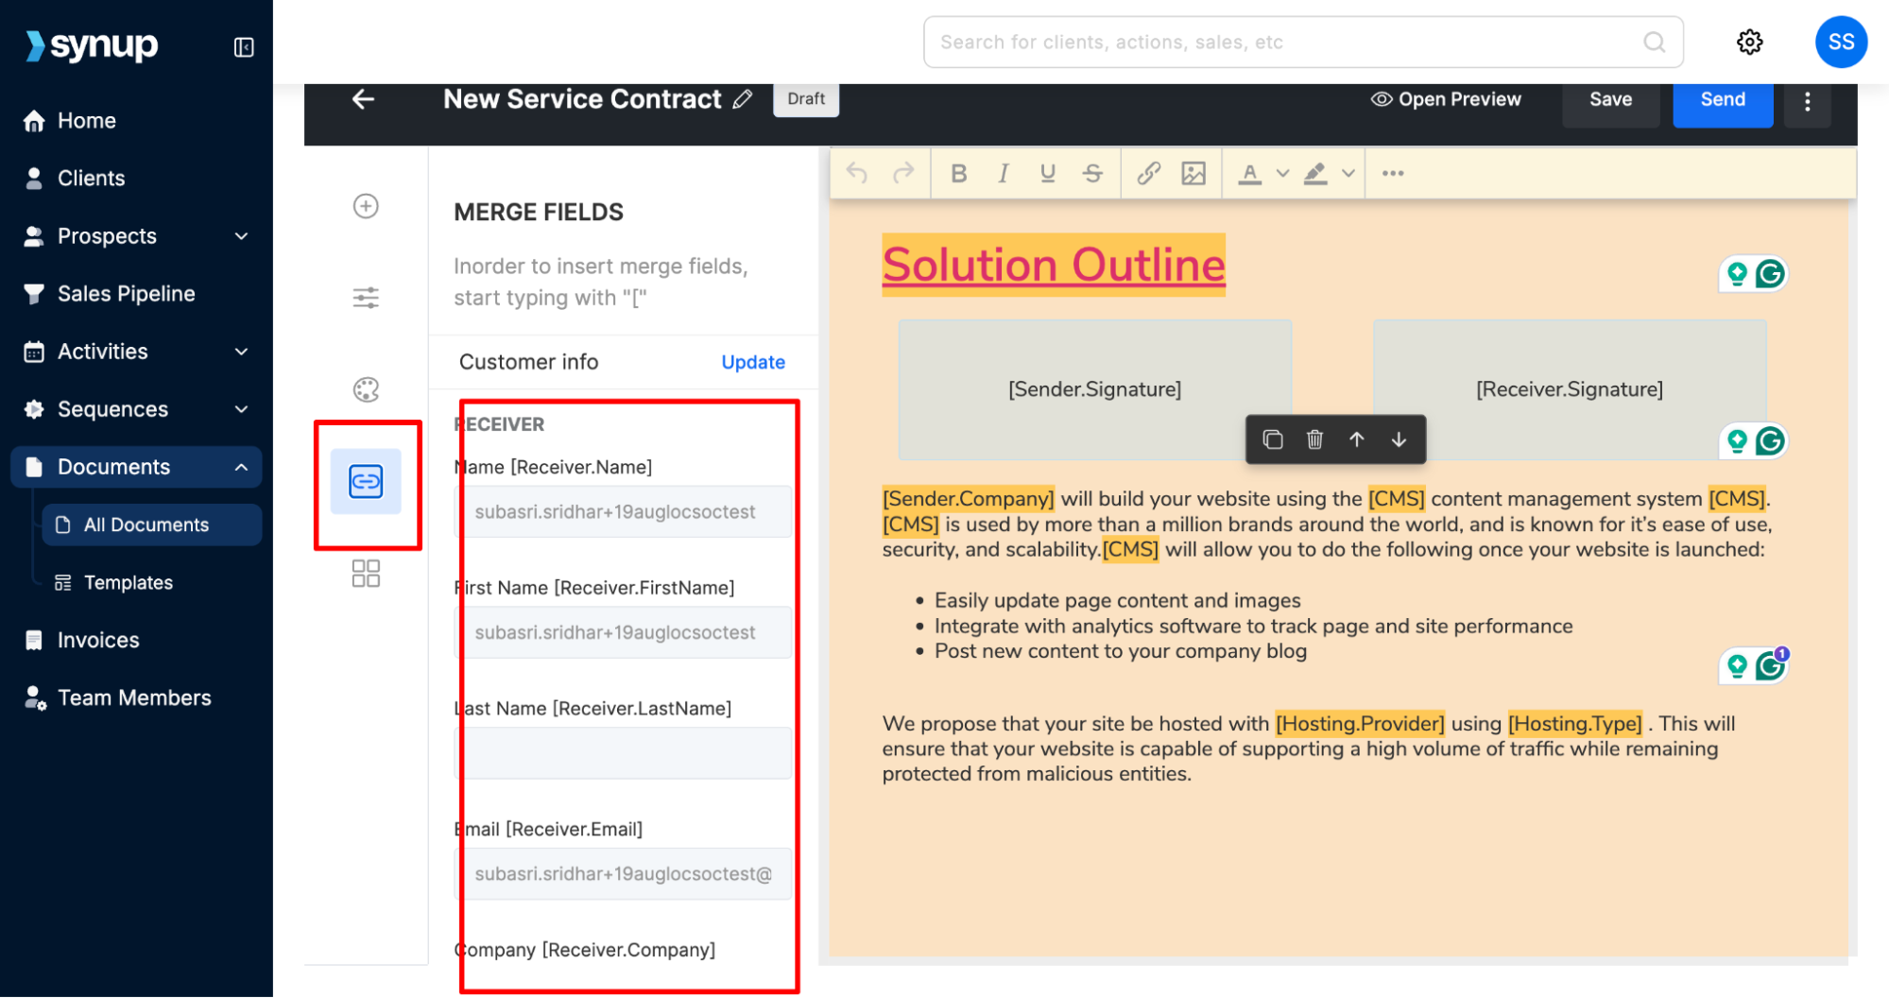
Task: Click the lightbulb icon beside Solution Outline
Action: pyautogui.click(x=1737, y=274)
